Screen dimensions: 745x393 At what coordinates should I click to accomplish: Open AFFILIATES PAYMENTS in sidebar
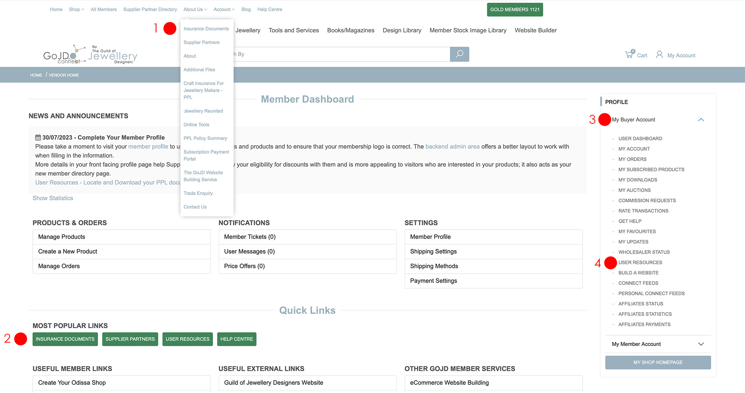point(644,324)
